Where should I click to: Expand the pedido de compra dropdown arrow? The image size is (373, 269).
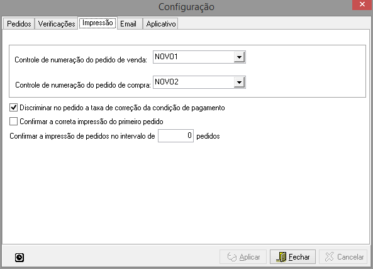(239, 83)
